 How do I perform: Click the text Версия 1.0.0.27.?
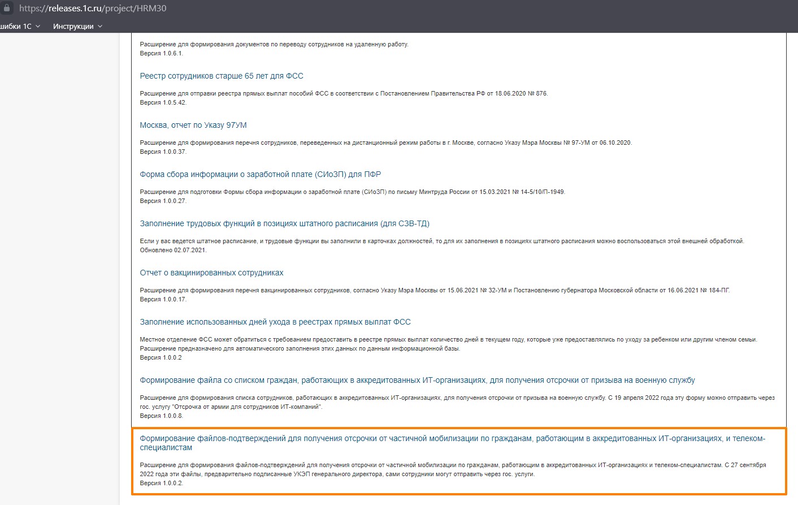[163, 201]
